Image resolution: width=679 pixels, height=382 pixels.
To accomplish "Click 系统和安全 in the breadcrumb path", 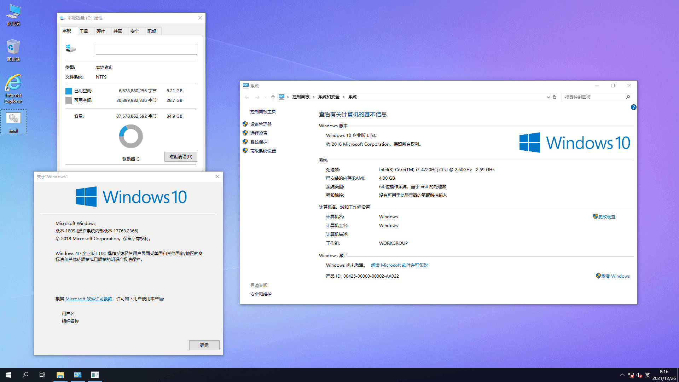I will tap(329, 97).
